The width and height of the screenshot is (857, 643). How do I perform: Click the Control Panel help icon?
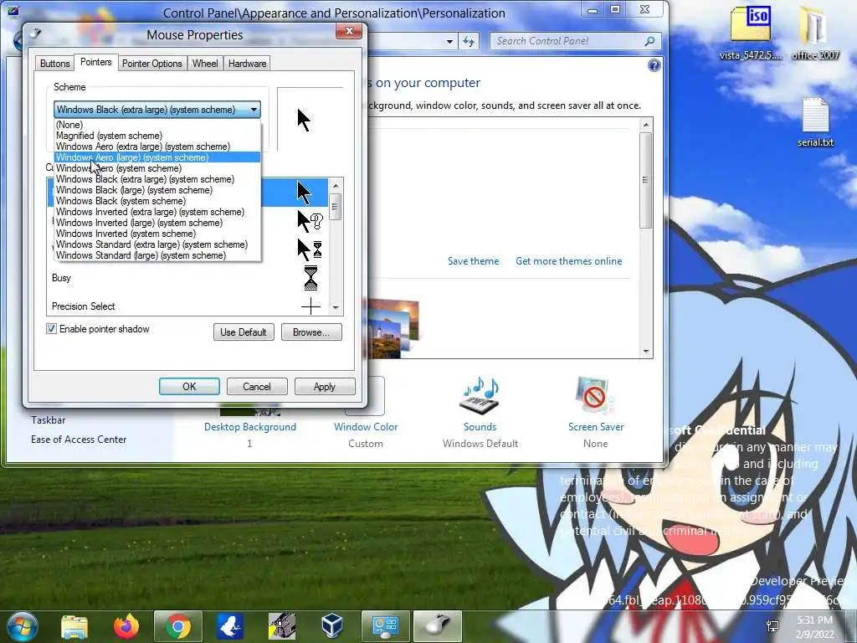pyautogui.click(x=654, y=65)
